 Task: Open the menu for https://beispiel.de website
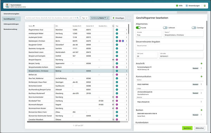click(201, 102)
